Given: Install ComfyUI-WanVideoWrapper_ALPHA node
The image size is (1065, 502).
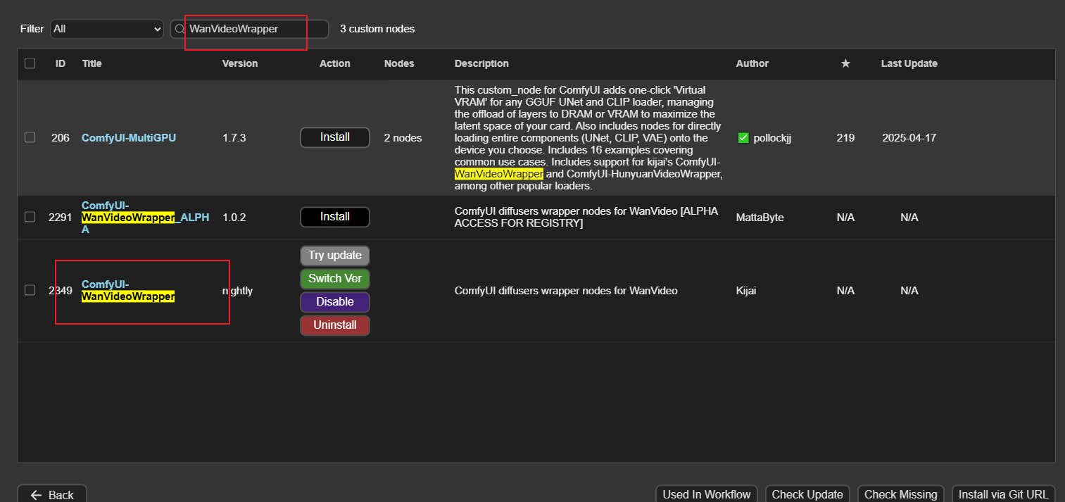Looking at the screenshot, I should 335,217.
